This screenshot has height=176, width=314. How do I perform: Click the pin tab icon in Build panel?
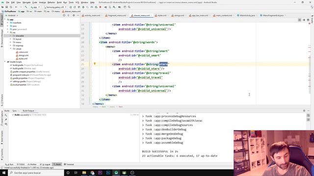pyautogui.click(x=6, y=120)
